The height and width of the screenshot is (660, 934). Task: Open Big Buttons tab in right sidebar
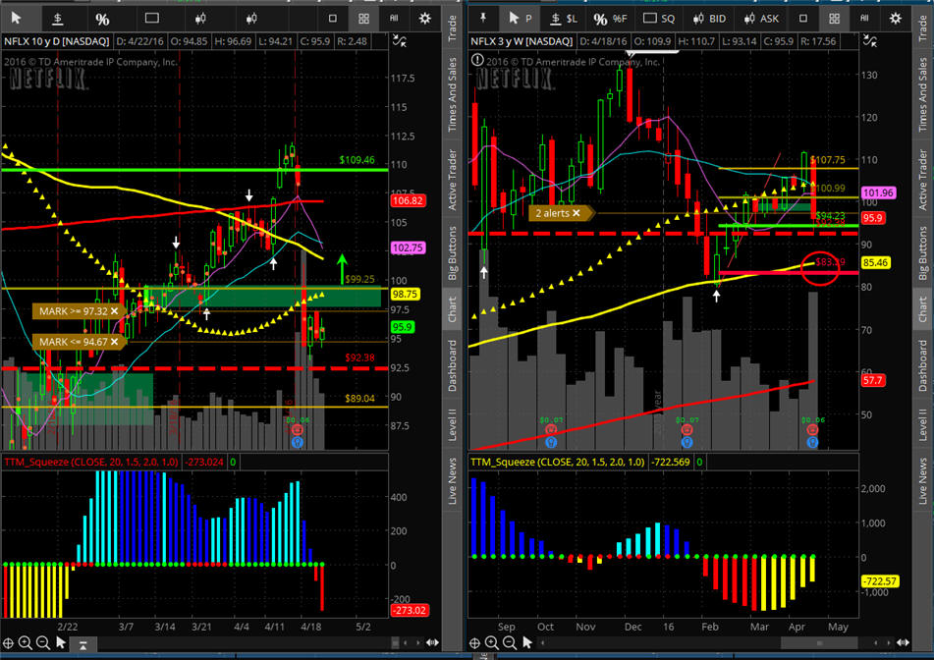point(922,252)
